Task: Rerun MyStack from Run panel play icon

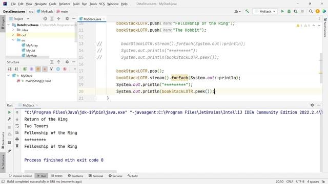Action: 9,112
